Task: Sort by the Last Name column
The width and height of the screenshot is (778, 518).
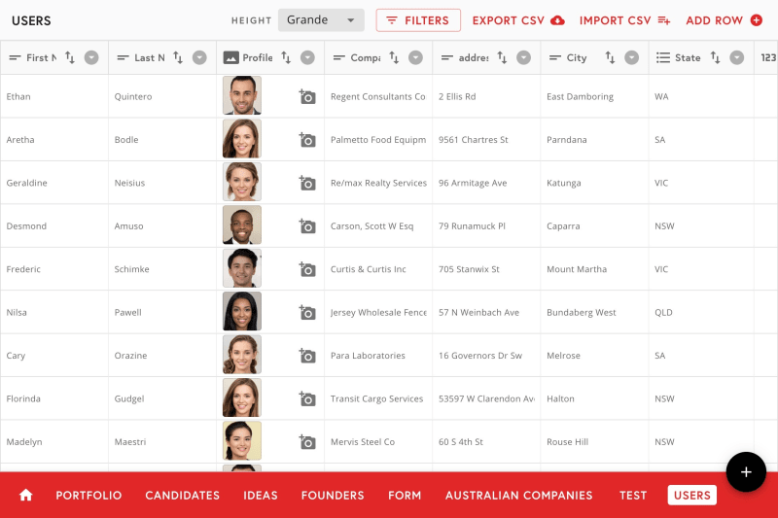Action: coord(178,57)
